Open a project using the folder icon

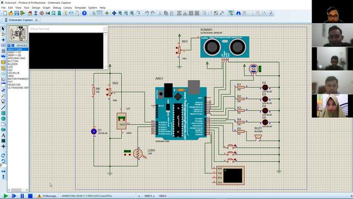point(10,13)
